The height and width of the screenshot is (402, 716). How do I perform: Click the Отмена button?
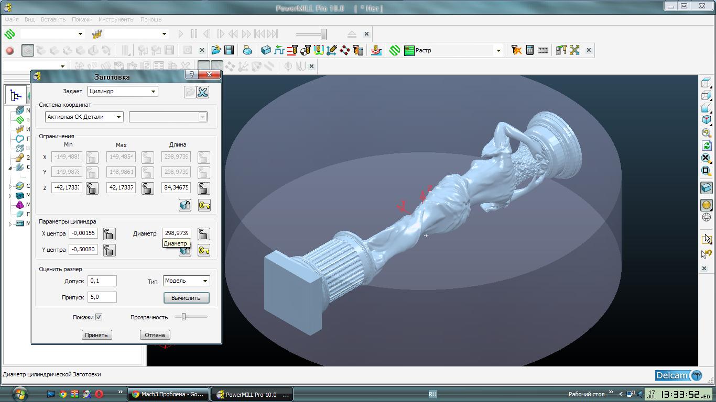pos(155,335)
